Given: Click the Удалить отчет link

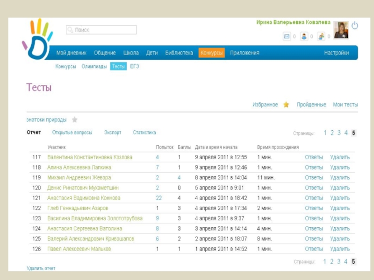Looking at the screenshot, I should click(41, 268).
